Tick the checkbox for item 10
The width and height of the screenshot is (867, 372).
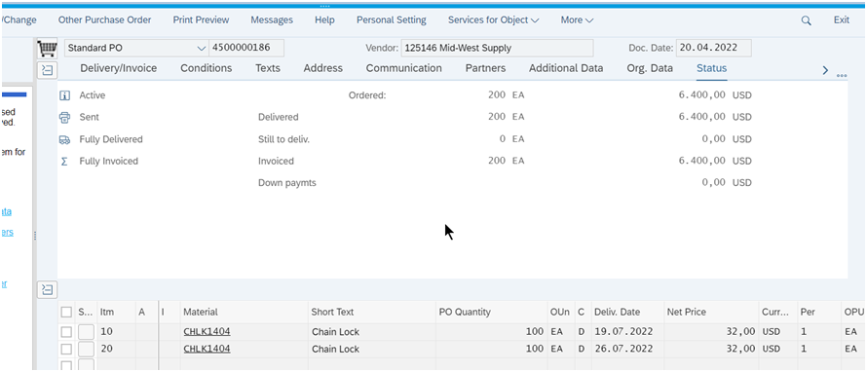click(66, 332)
